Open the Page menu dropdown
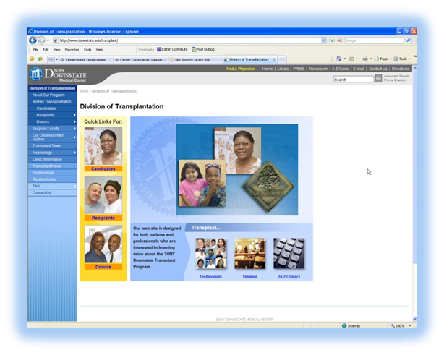The image size is (444, 355). coord(383,59)
